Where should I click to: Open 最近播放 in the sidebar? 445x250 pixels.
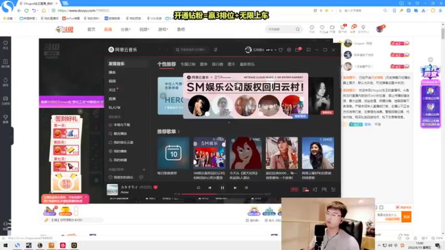click(118, 133)
